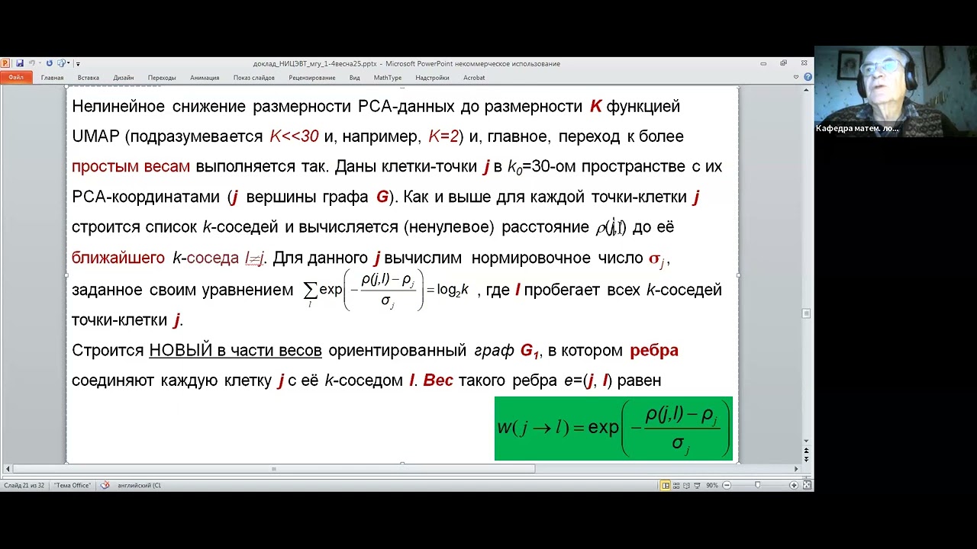Screen dimensions: 977x549
Task: Customize the quick access toolbar dropdown
Action: (78, 64)
